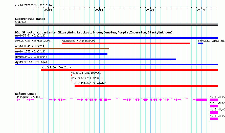Viewport: 225px width, 133px height.
Task: Click the second NUMB transcript magenta block
Action: tap(214, 106)
